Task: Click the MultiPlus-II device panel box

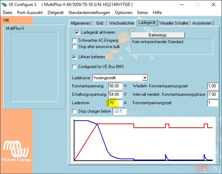Action: click(x=34, y=67)
